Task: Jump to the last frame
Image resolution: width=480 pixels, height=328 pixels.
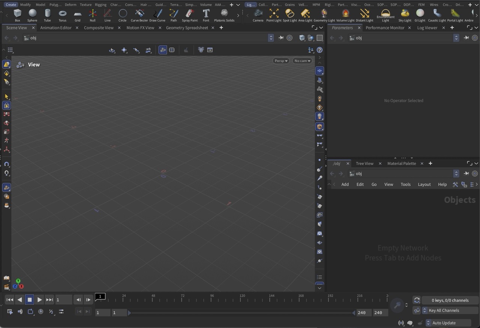Action: [49, 300]
